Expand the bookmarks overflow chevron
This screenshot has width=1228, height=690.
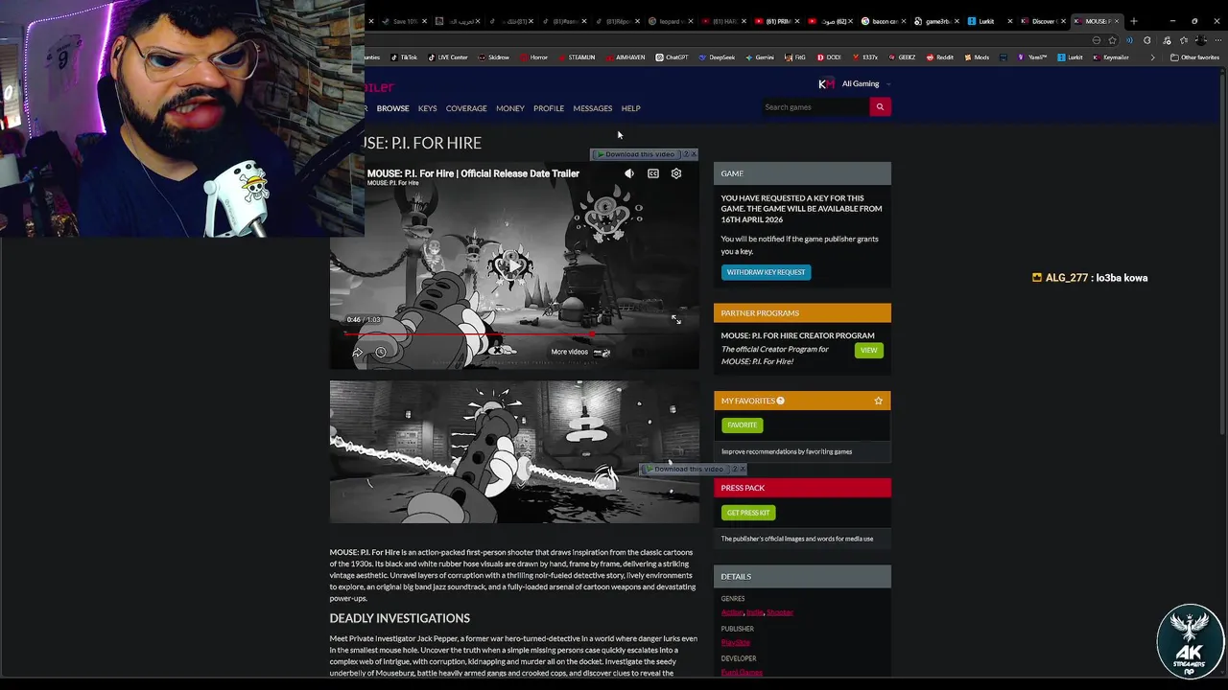[x=1152, y=57]
